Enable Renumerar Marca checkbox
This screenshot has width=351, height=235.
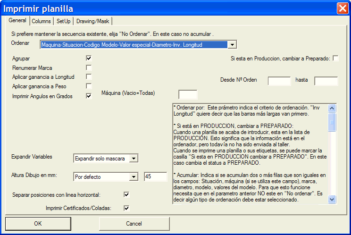tap(89, 67)
